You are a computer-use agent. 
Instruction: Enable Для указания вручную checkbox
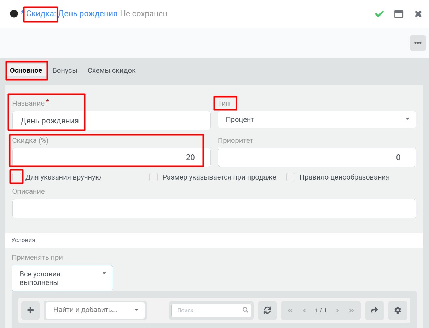pyautogui.click(x=17, y=177)
